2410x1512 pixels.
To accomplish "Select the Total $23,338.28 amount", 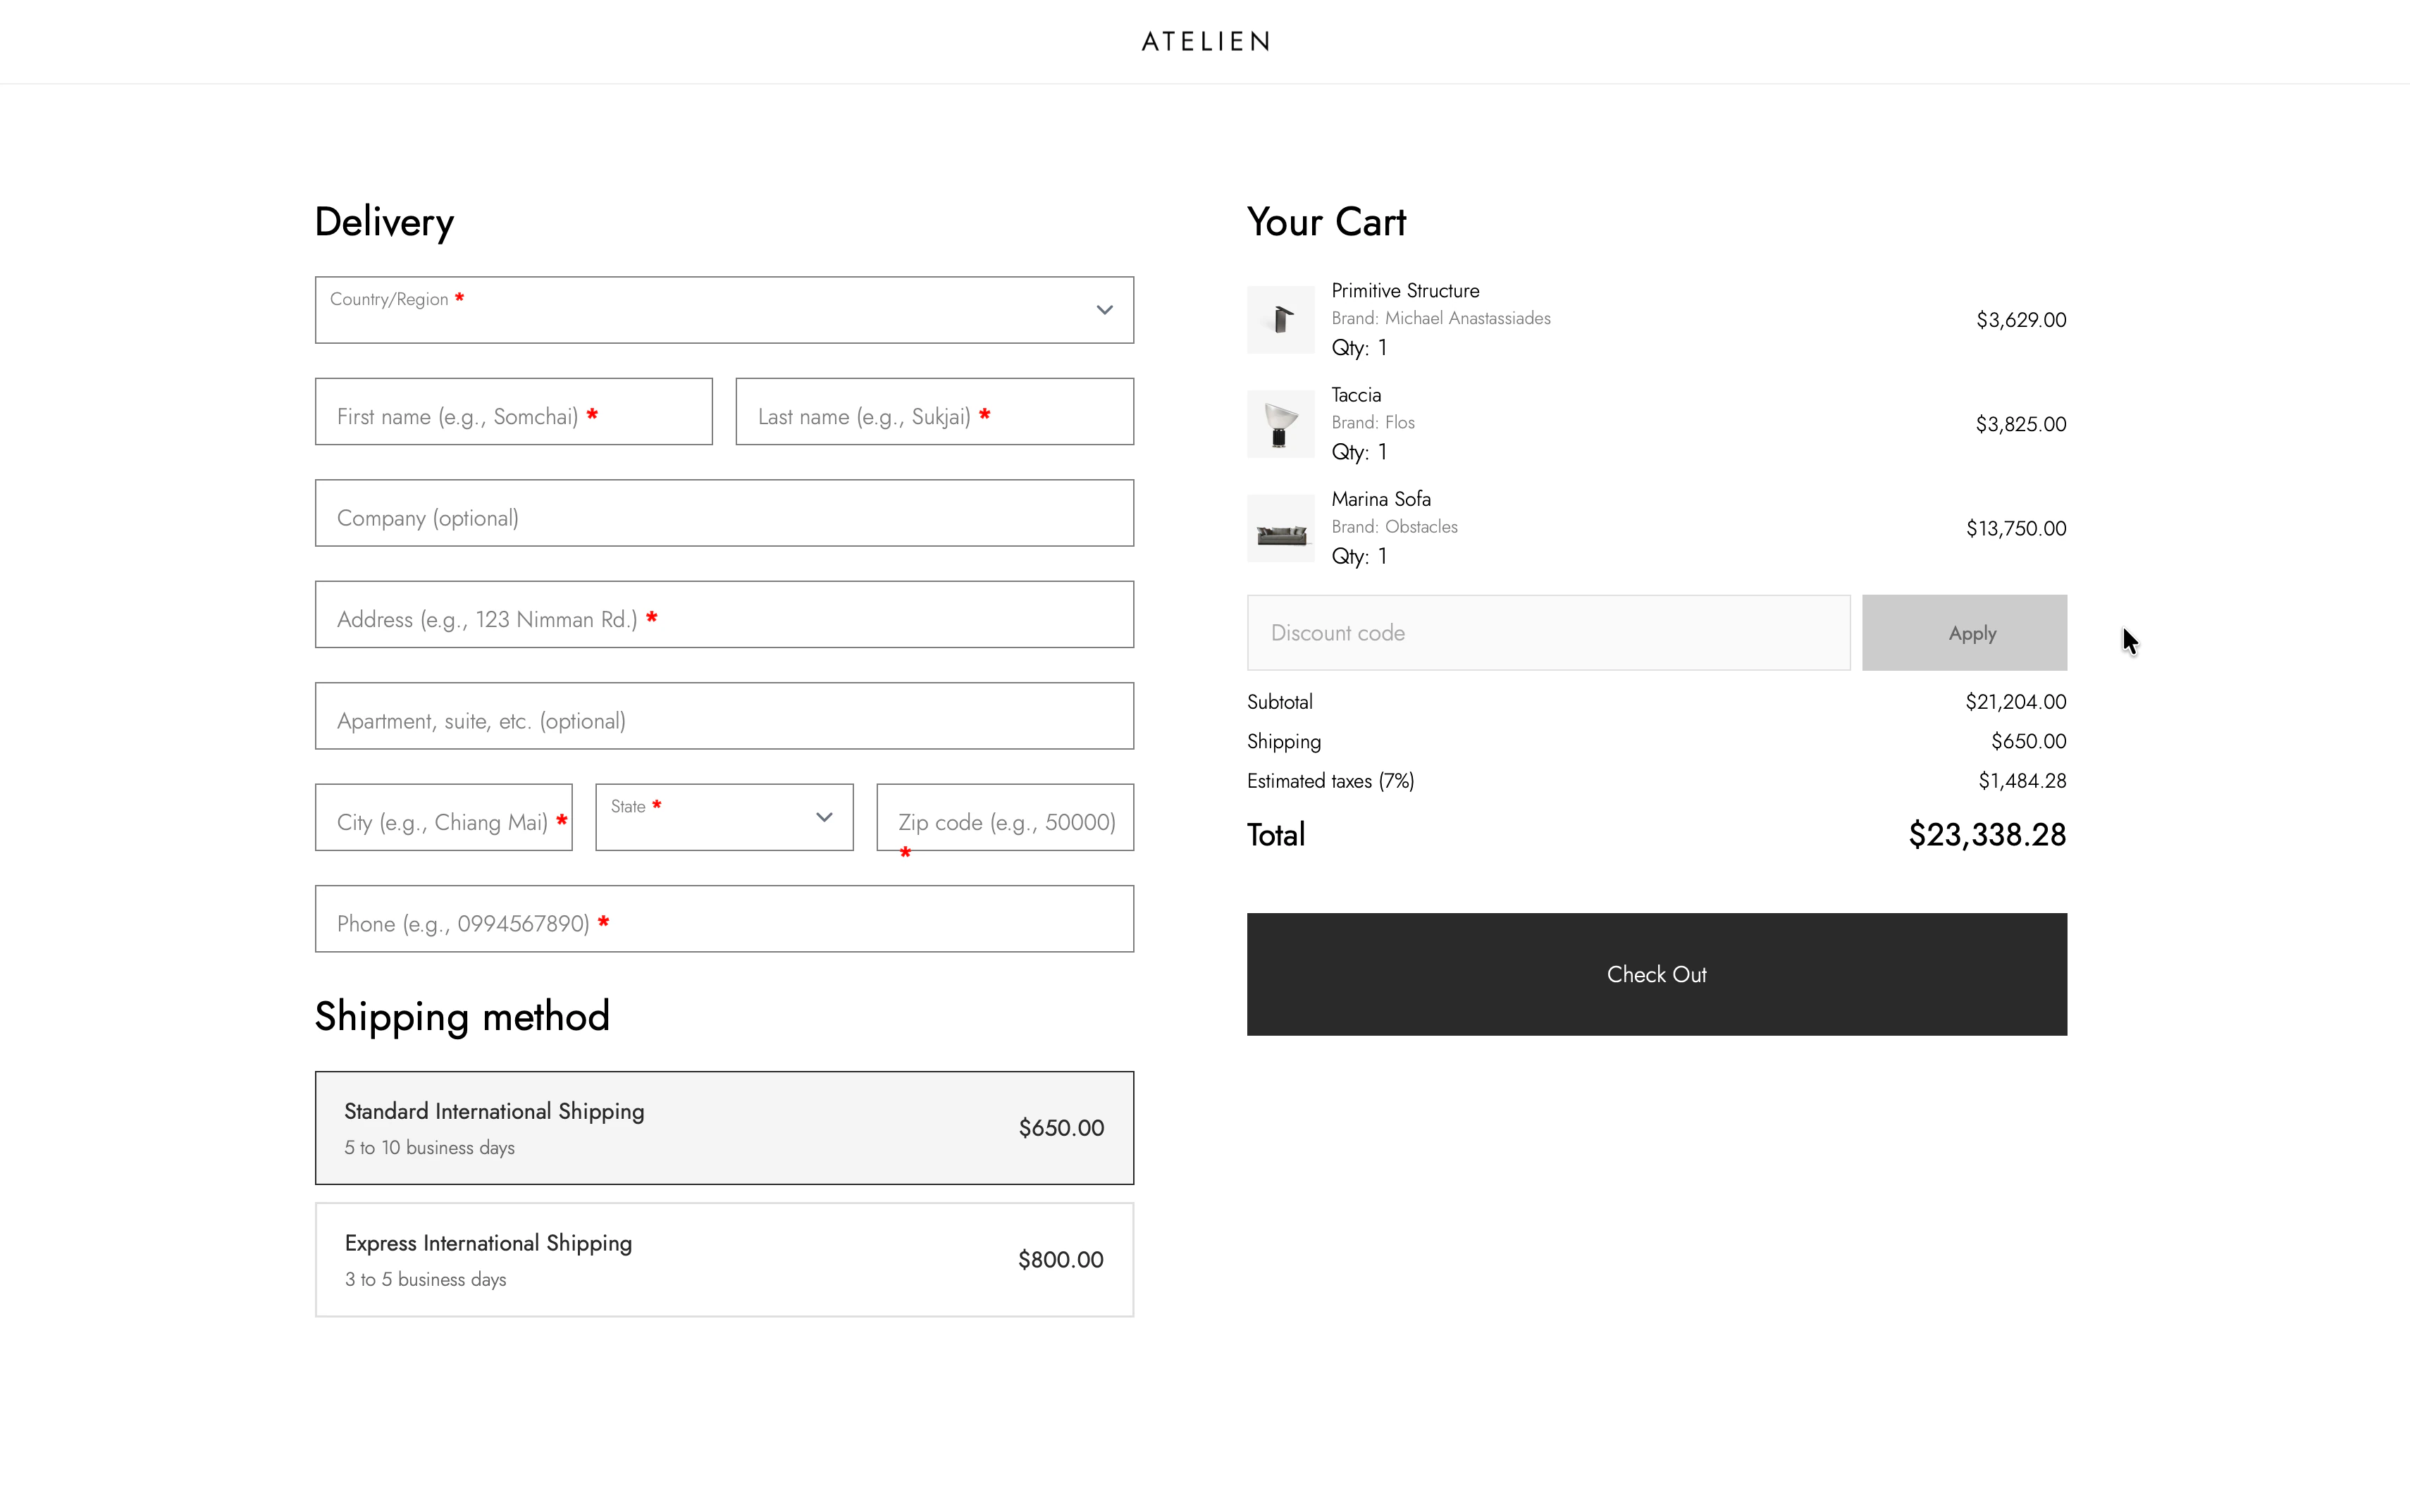I will click(1987, 835).
